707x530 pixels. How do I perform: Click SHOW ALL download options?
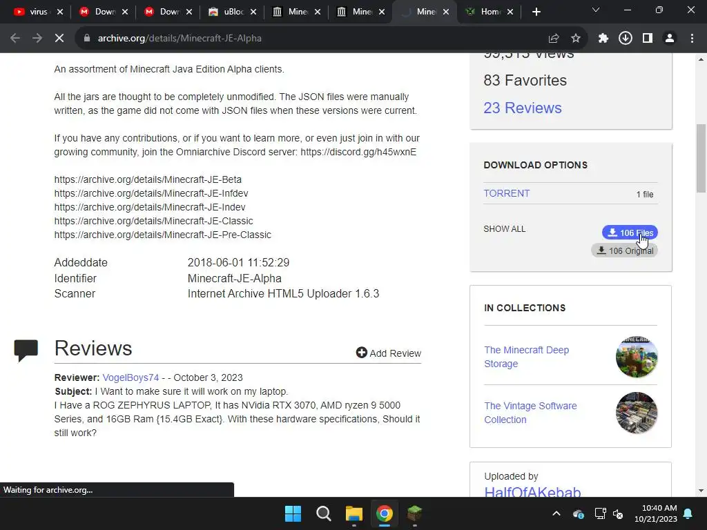504,229
